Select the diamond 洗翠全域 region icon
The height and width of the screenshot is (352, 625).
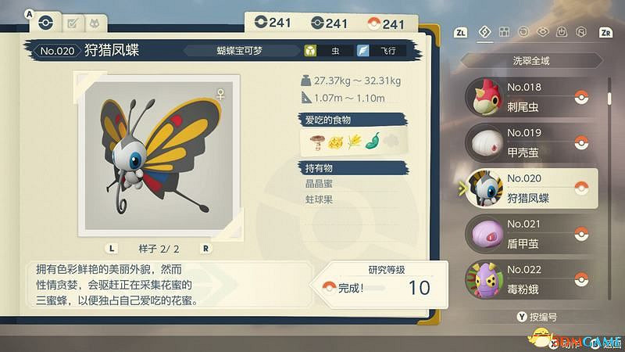[x=484, y=31]
